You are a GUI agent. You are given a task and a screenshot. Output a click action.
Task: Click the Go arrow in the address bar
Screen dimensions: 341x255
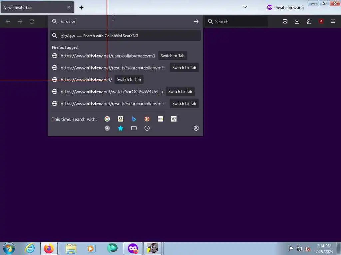pyautogui.click(x=196, y=22)
